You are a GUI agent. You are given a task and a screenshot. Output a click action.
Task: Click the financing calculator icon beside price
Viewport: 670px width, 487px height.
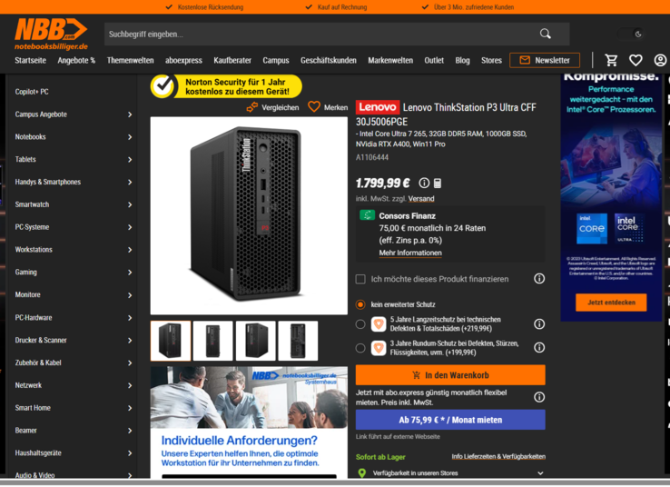(x=438, y=184)
